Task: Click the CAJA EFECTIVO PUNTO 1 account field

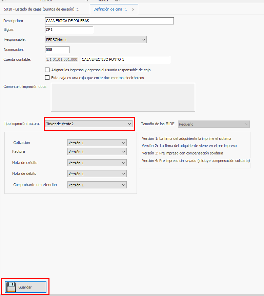Action: coord(125,60)
